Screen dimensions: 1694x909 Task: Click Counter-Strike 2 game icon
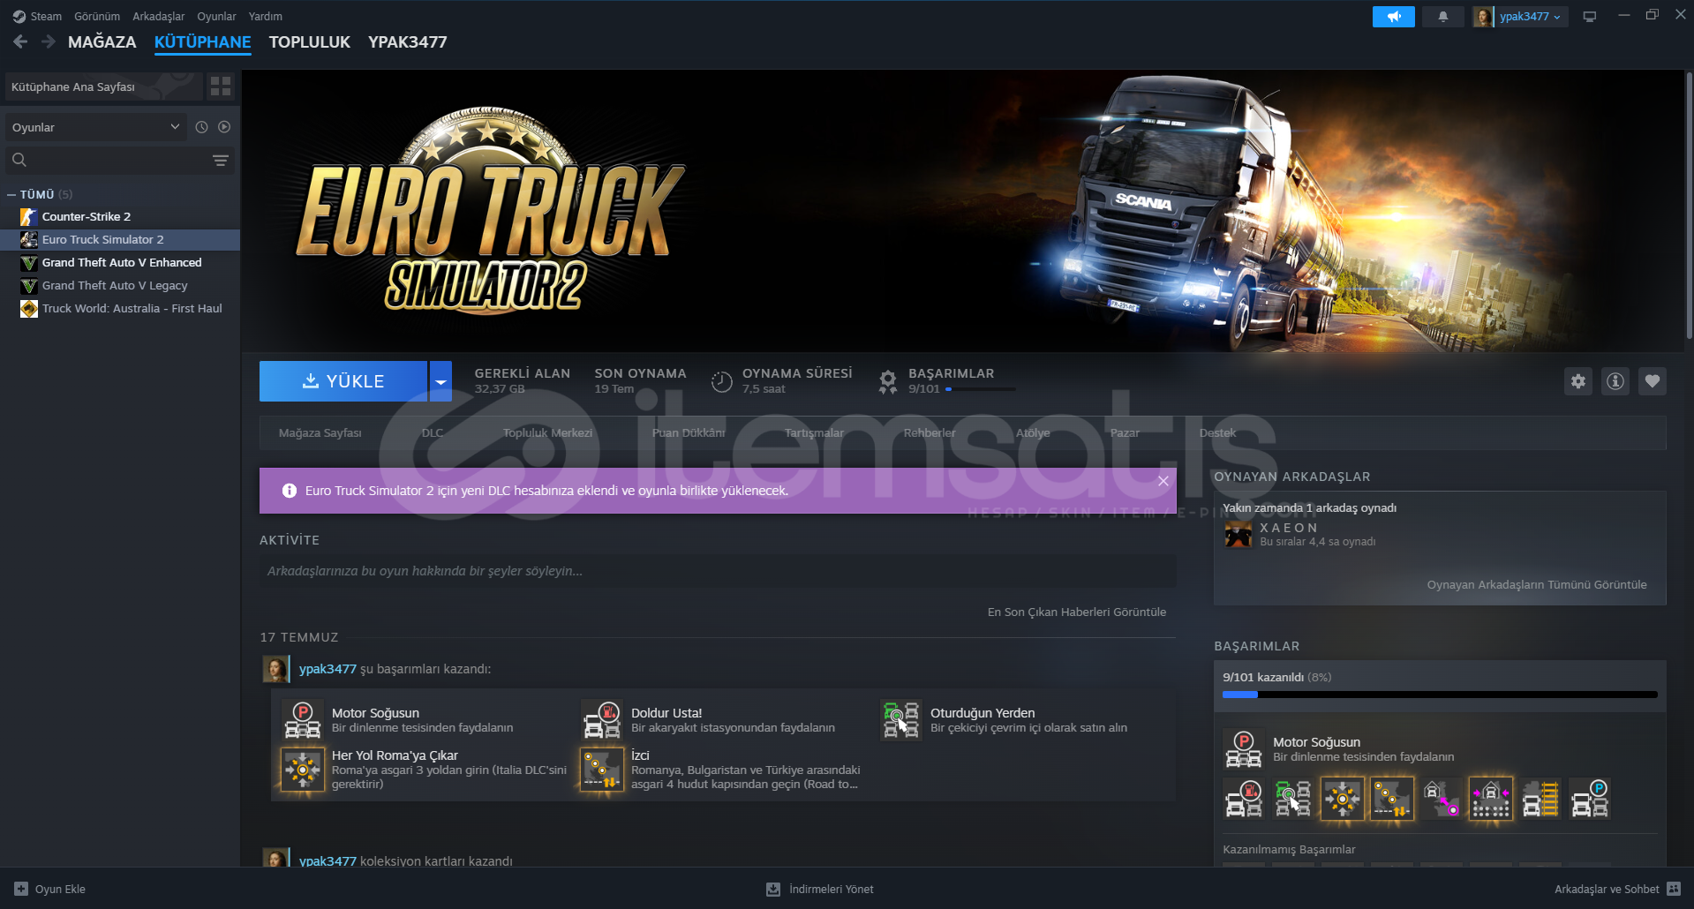coord(29,216)
